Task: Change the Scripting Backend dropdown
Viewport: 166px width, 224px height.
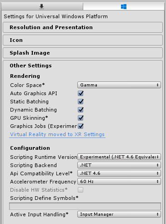Action: (119, 165)
